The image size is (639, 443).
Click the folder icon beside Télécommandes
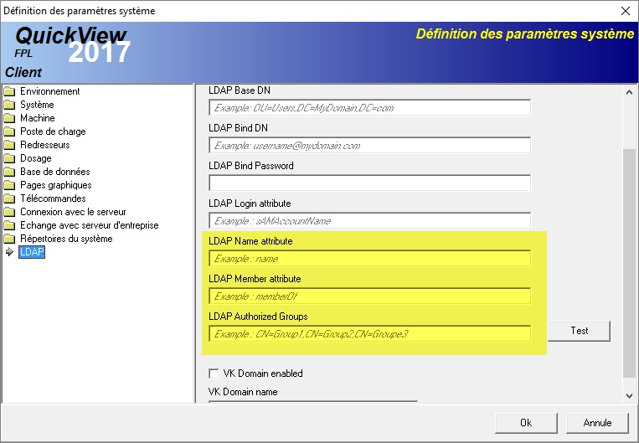(x=9, y=198)
